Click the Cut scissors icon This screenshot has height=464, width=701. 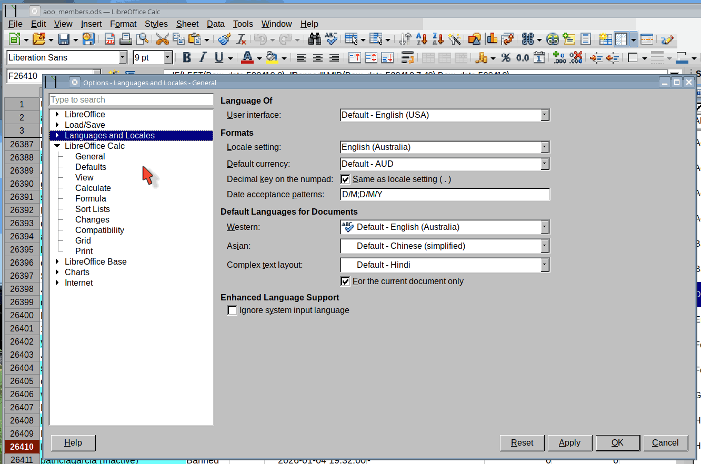point(163,39)
